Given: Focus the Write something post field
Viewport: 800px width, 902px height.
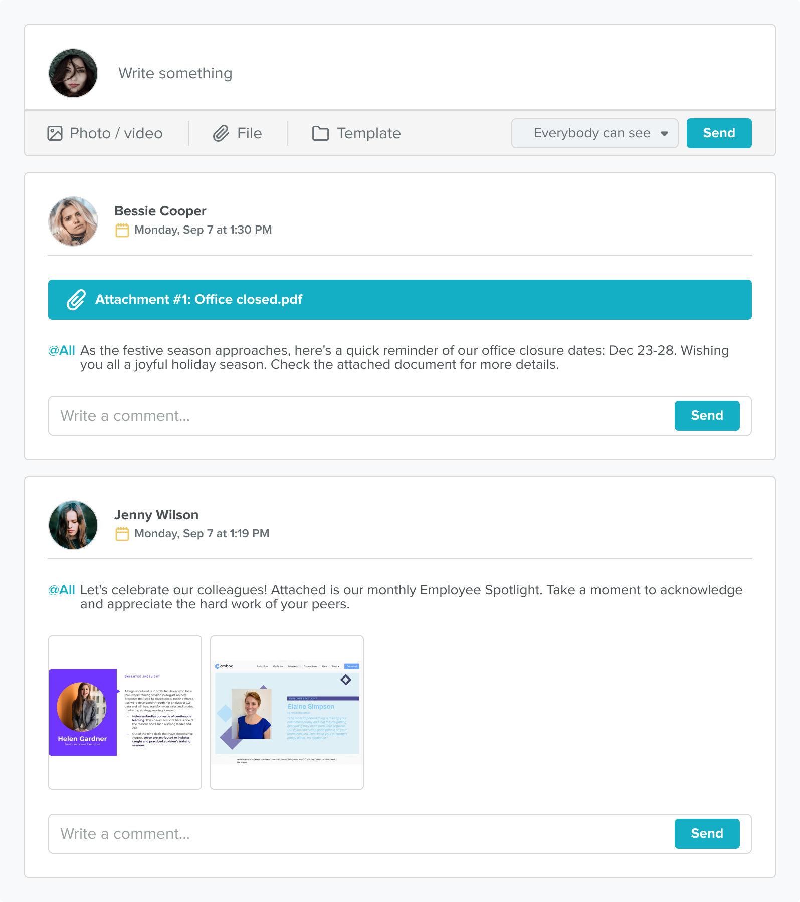Looking at the screenshot, I should [x=351, y=73].
